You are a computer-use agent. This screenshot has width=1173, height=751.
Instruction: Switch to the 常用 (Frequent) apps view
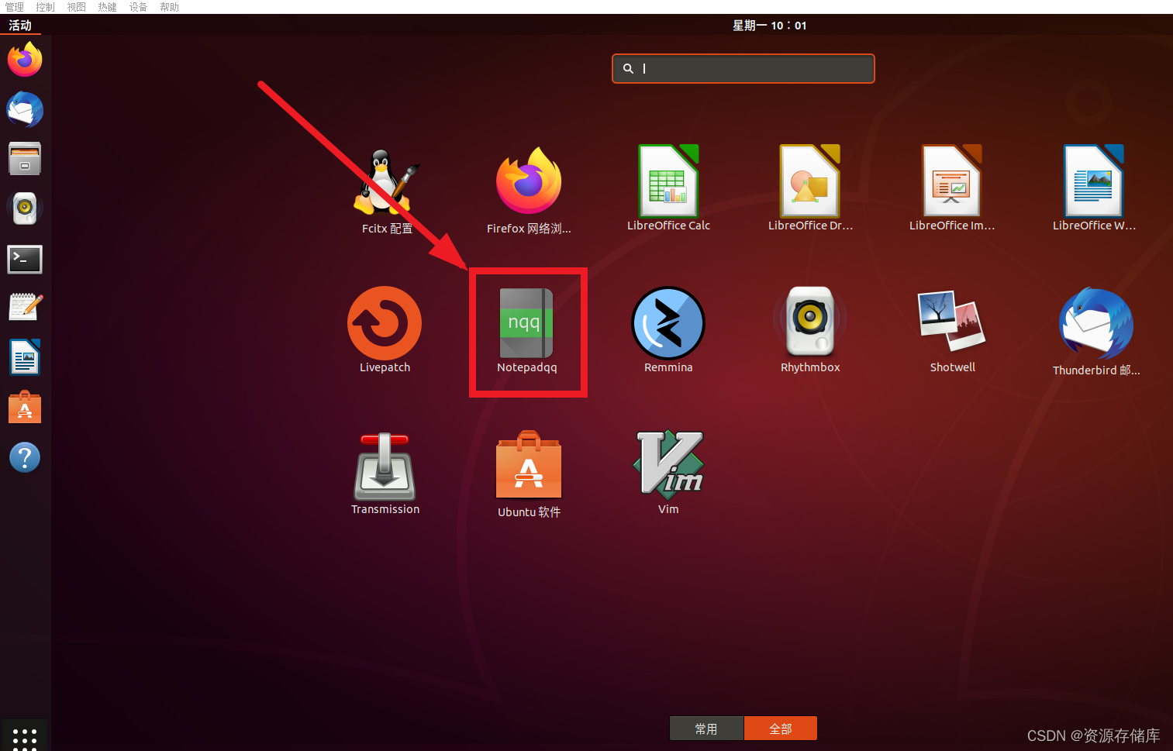tap(706, 728)
